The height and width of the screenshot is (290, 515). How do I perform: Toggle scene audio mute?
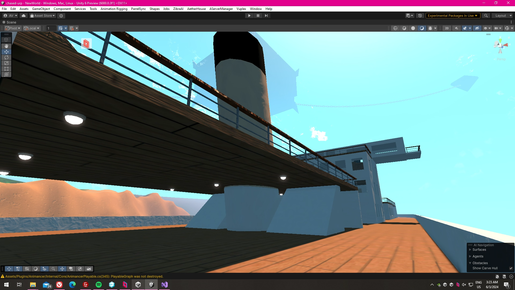tap(456, 28)
